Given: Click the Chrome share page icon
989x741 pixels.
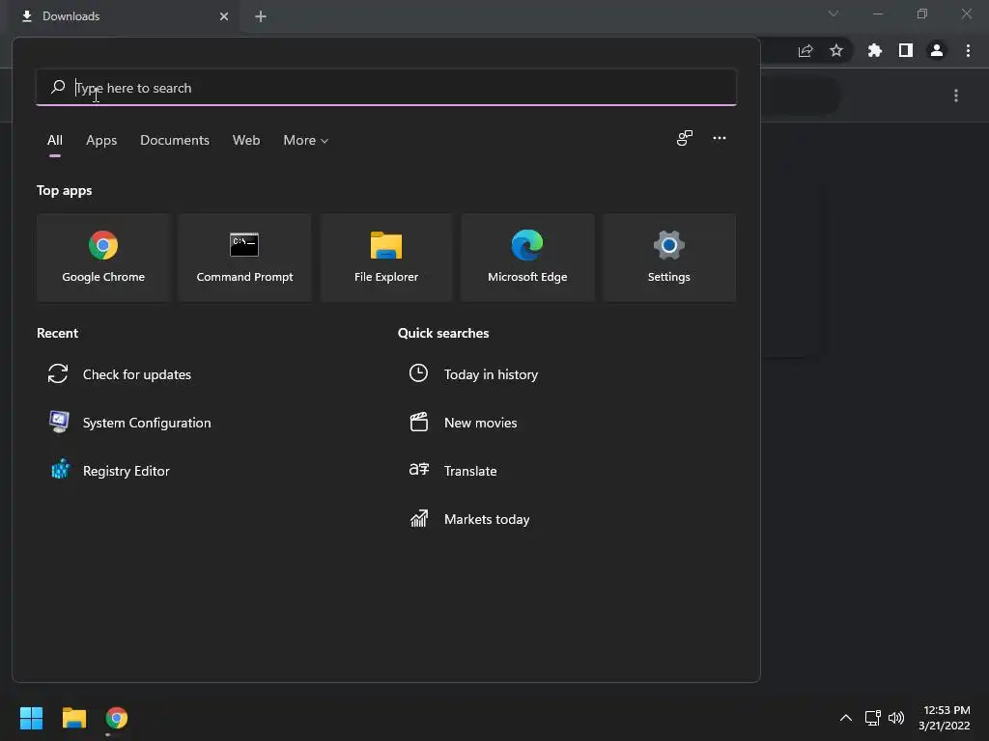Looking at the screenshot, I should (x=805, y=50).
